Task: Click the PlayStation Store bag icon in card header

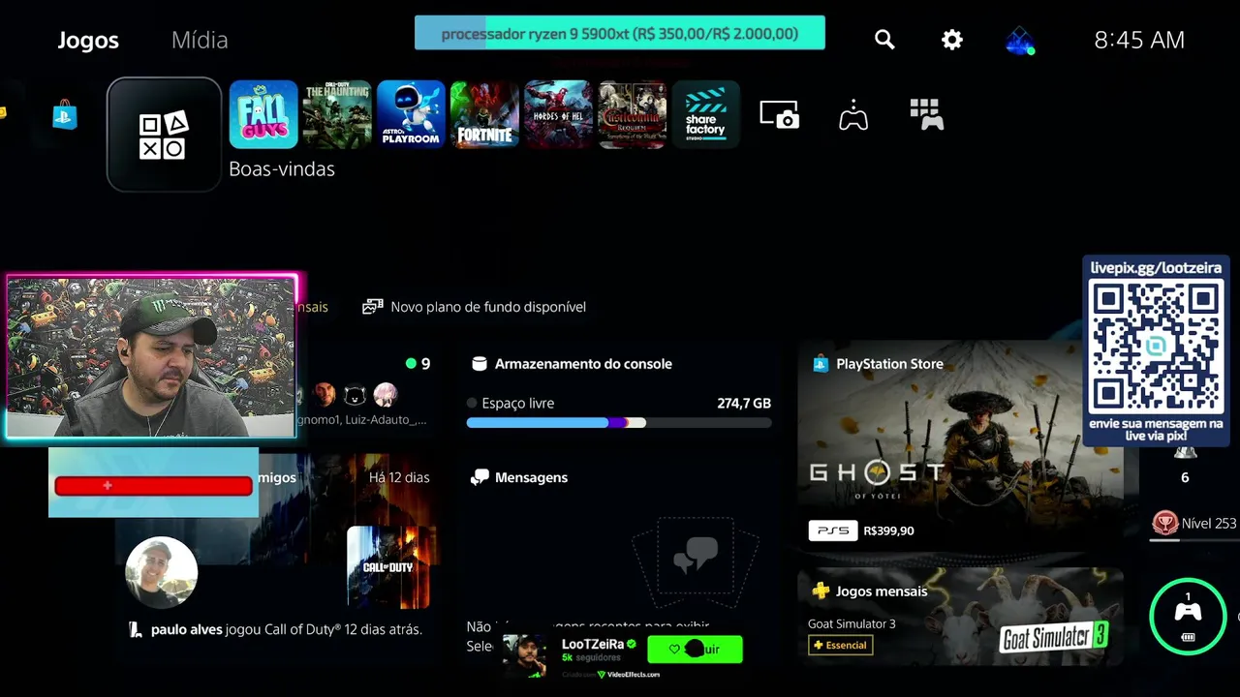Action: [x=821, y=364]
